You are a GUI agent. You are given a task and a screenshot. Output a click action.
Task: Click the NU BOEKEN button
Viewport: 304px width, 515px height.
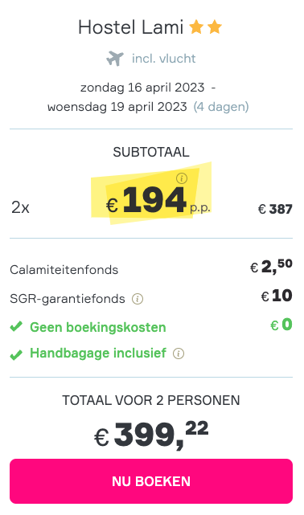coord(151,481)
